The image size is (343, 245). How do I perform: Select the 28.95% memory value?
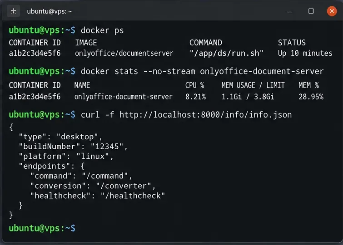(311, 97)
